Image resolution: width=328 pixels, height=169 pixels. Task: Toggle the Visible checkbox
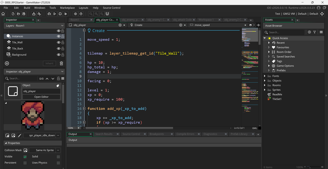pos(25,157)
